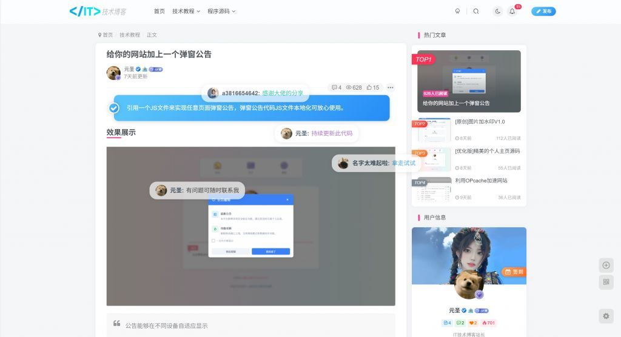Expand the 程序源码 dropdown menu
621x337 pixels.
pyautogui.click(x=221, y=11)
